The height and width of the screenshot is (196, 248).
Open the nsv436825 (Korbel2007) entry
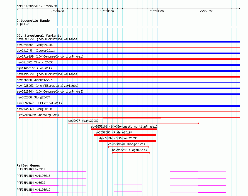(x=35, y=80)
